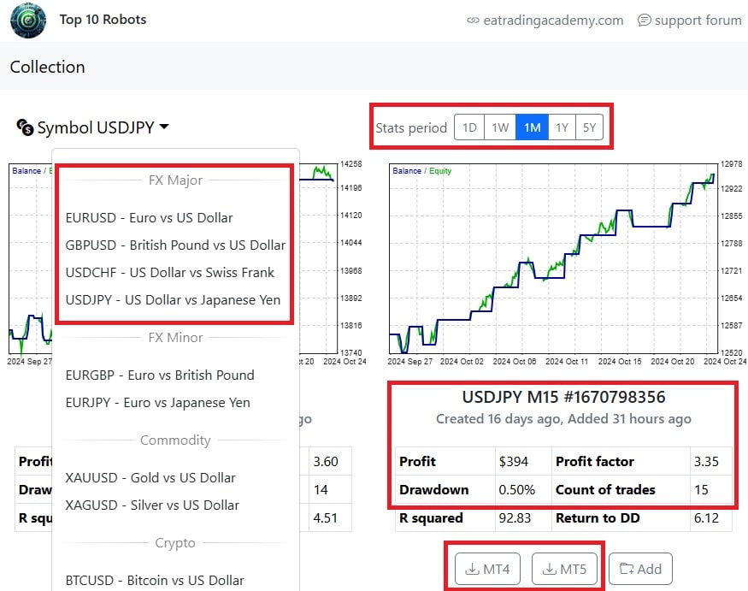Click the download icon on the MT5 button
The width and height of the screenshot is (748, 591).
[x=551, y=569]
